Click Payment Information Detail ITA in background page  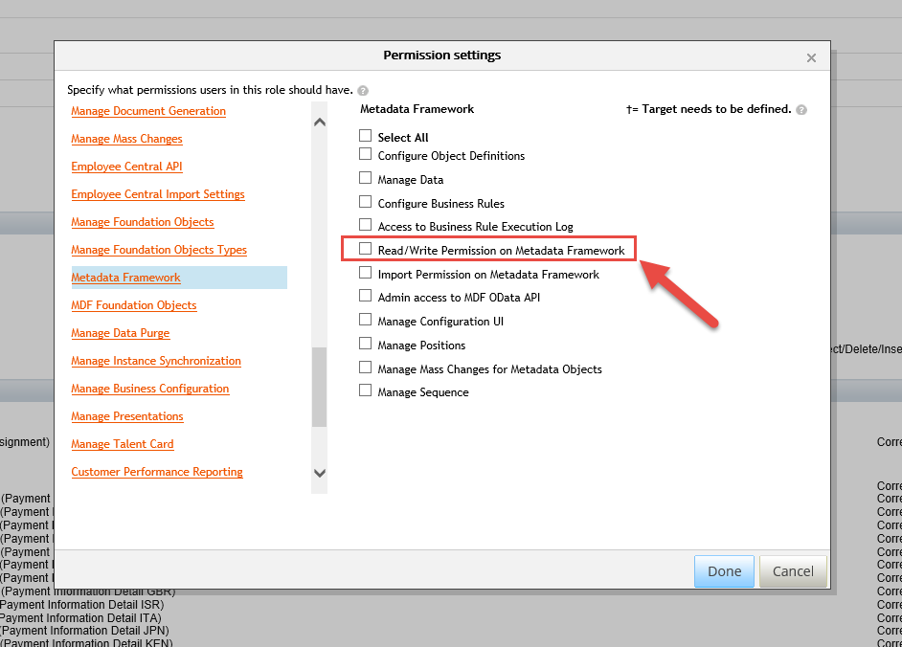pos(80,617)
